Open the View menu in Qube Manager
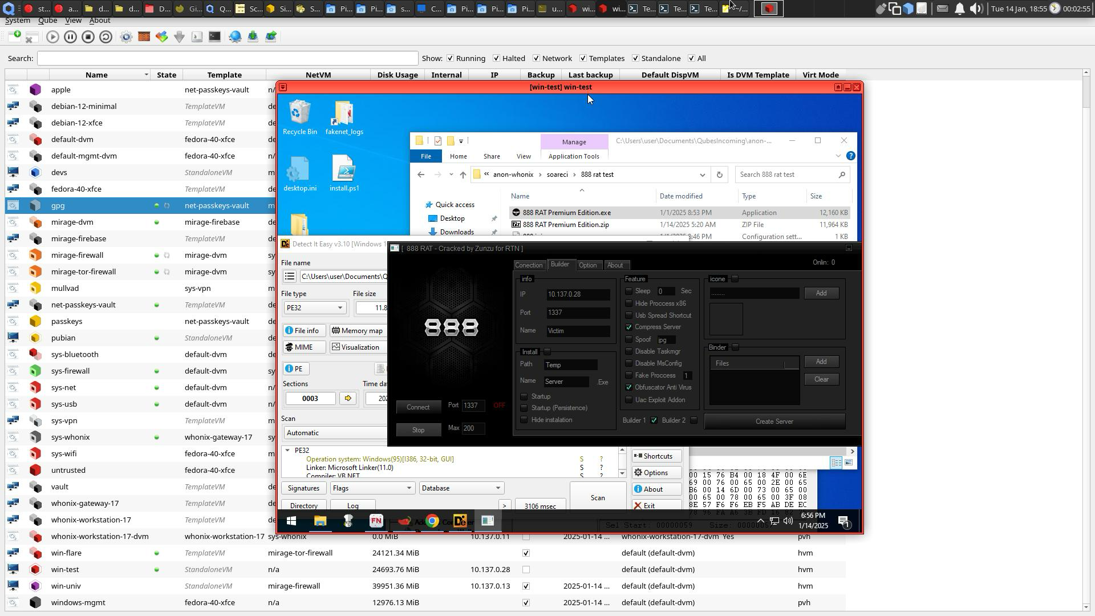1095x616 pixels. click(x=73, y=21)
